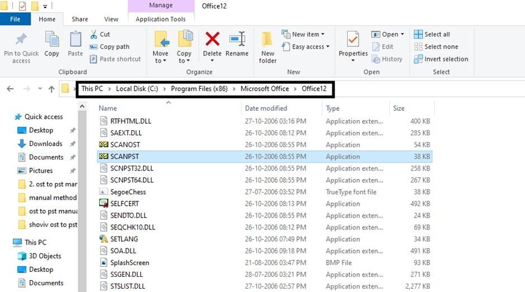
Task: Click the Quick Access Toolbar dropdown arrow
Action: 45,6
